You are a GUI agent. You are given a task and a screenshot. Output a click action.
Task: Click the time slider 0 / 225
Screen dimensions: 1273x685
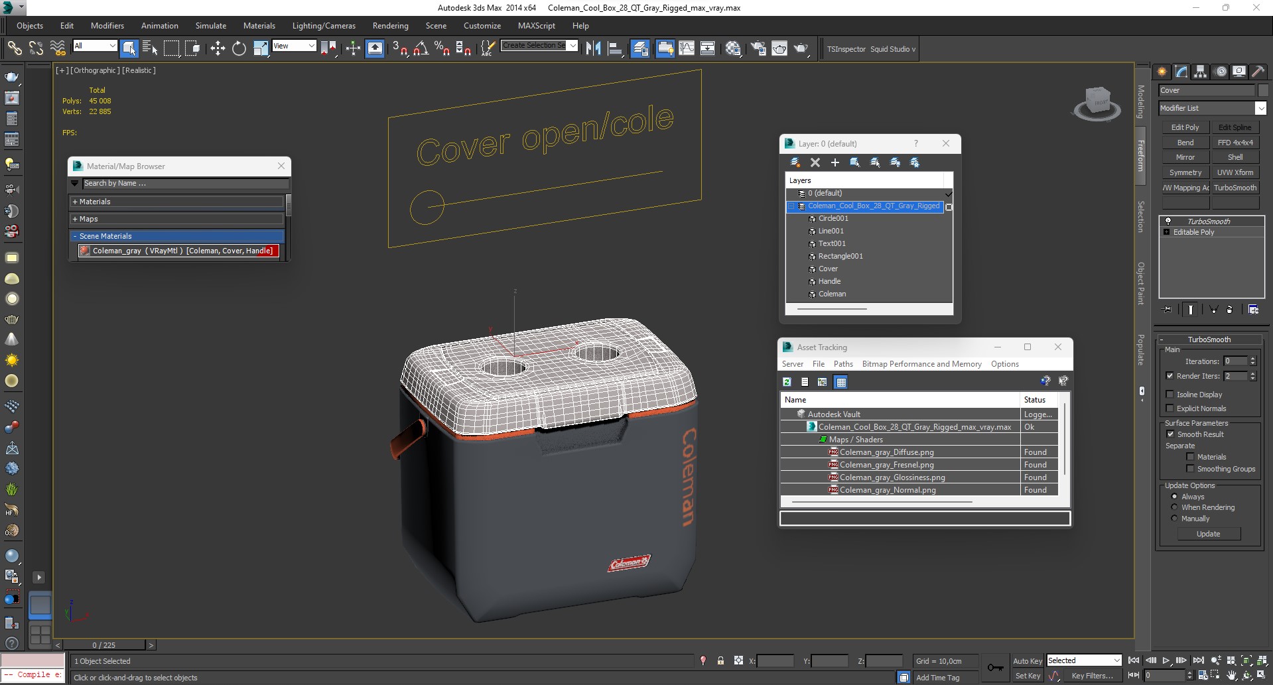(x=104, y=645)
